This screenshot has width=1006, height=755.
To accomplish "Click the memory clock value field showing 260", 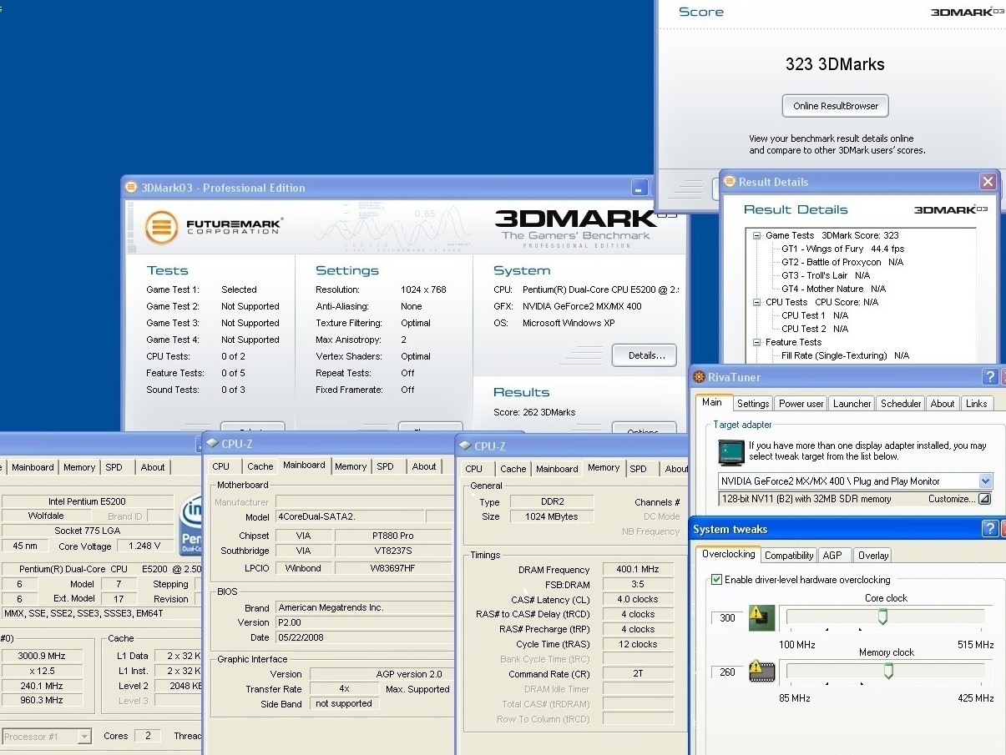I will [x=727, y=672].
